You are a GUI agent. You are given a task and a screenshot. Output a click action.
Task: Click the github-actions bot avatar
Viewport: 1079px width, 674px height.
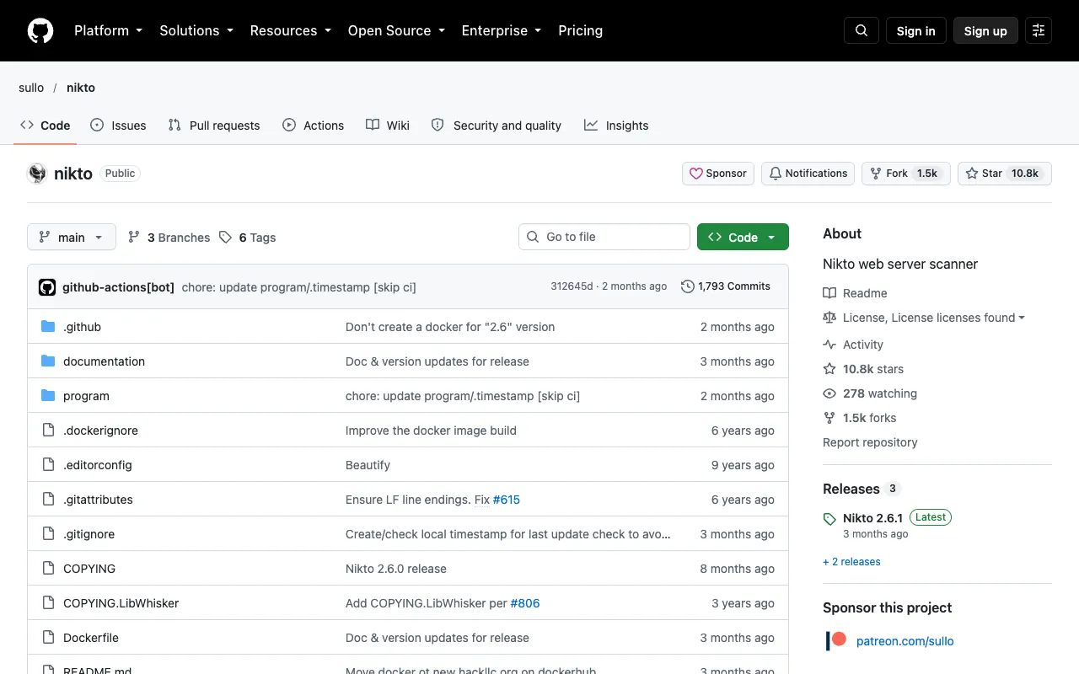point(47,287)
